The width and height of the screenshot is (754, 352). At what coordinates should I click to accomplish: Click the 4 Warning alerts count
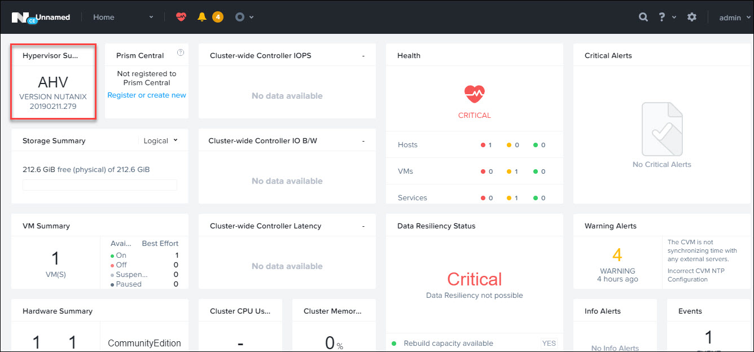(x=617, y=256)
